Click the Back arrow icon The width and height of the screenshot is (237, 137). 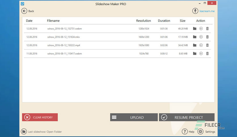[x=24, y=11]
